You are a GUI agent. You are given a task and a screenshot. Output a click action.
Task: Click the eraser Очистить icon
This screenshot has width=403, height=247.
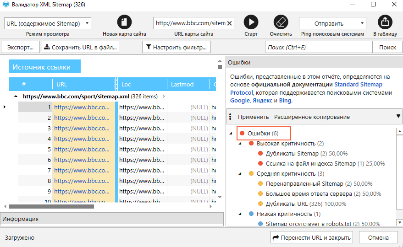(281, 22)
